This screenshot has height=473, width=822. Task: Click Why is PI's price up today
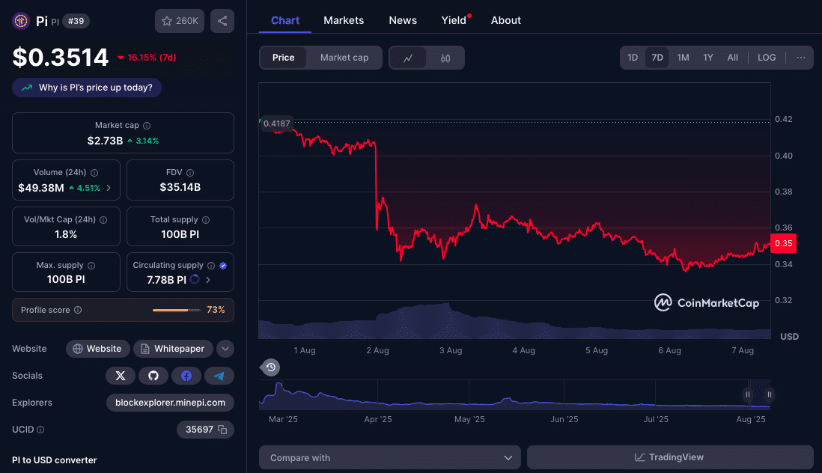tap(87, 88)
